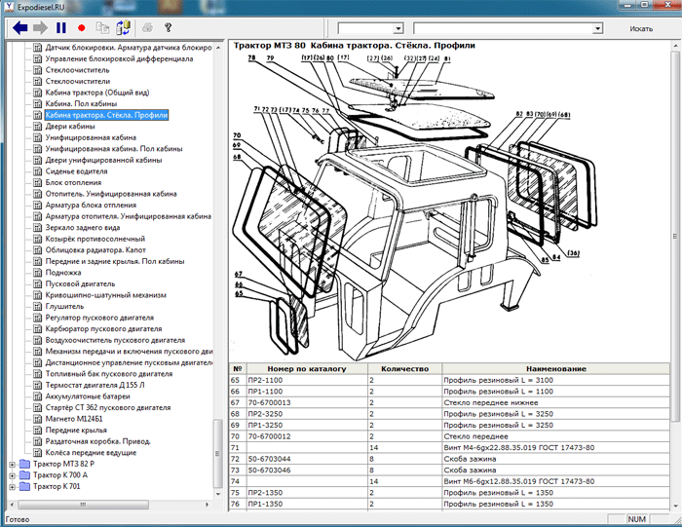Click the blue pause icon in toolbar
The width and height of the screenshot is (682, 527).
[x=60, y=28]
